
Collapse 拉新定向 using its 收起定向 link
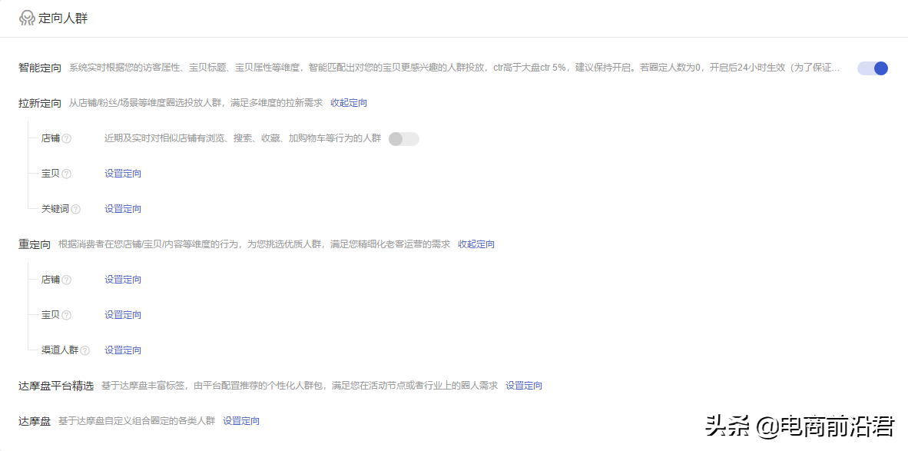[349, 101]
